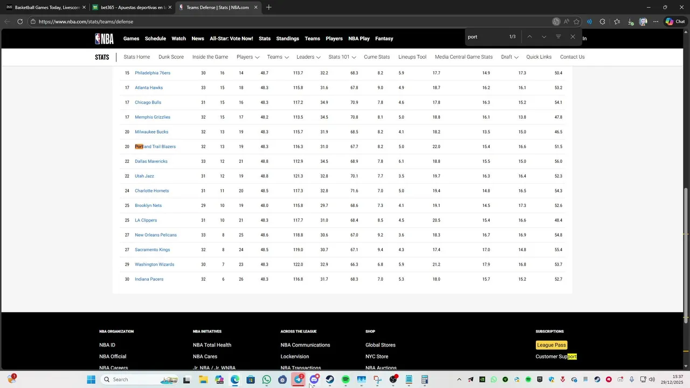Open Lineups Tool link
The width and height of the screenshot is (690, 388).
(412, 57)
